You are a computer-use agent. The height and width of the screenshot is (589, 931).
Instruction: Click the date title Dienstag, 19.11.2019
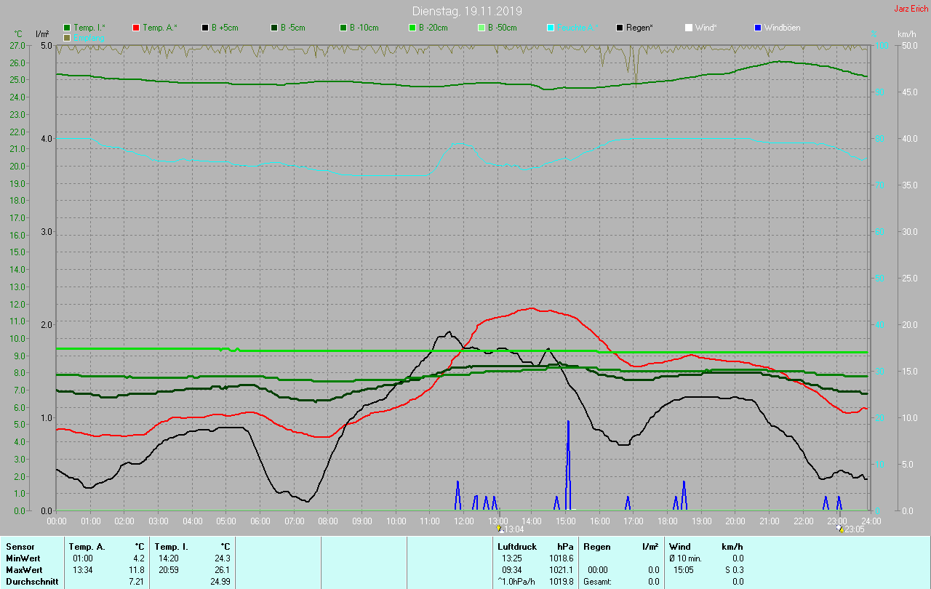coord(466,11)
